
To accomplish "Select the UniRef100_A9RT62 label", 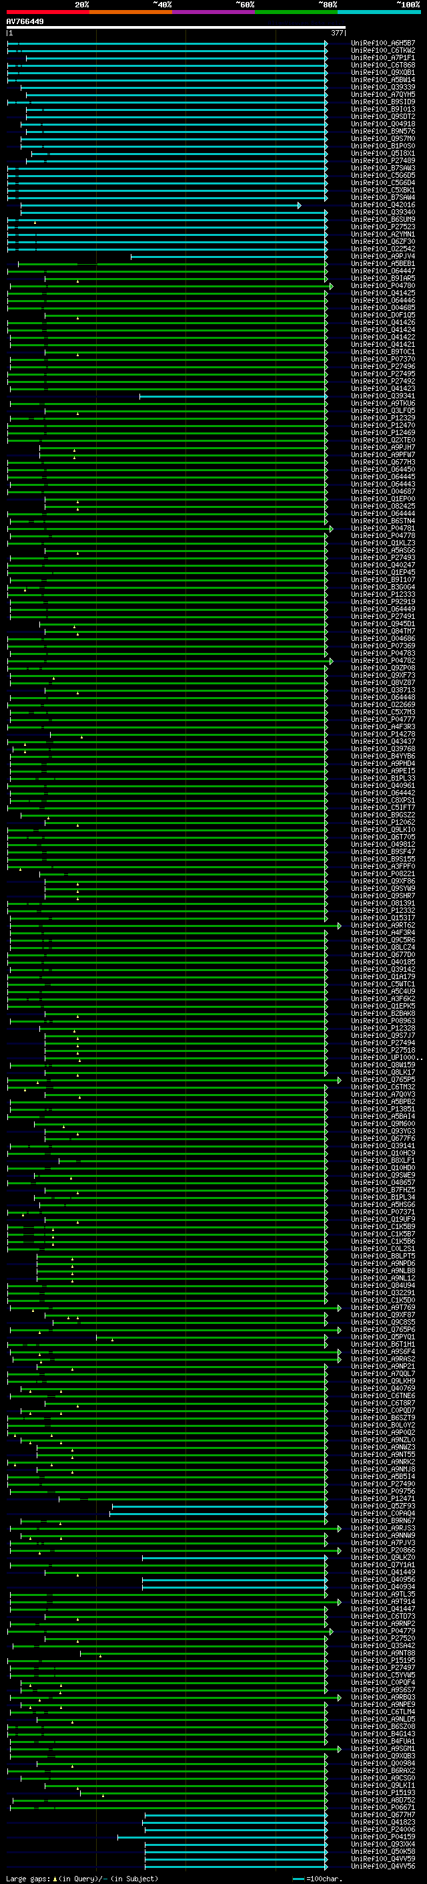I will click(x=383, y=925).
